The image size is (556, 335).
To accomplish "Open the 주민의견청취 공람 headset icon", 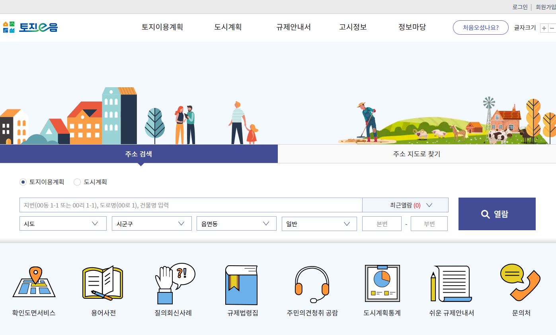I will point(312,284).
